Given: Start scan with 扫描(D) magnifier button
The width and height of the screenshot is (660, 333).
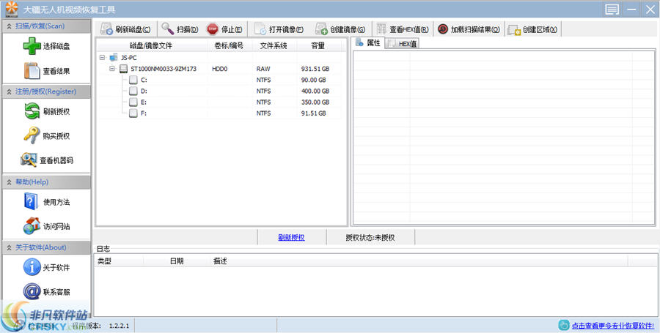Looking at the screenshot, I should [180, 29].
